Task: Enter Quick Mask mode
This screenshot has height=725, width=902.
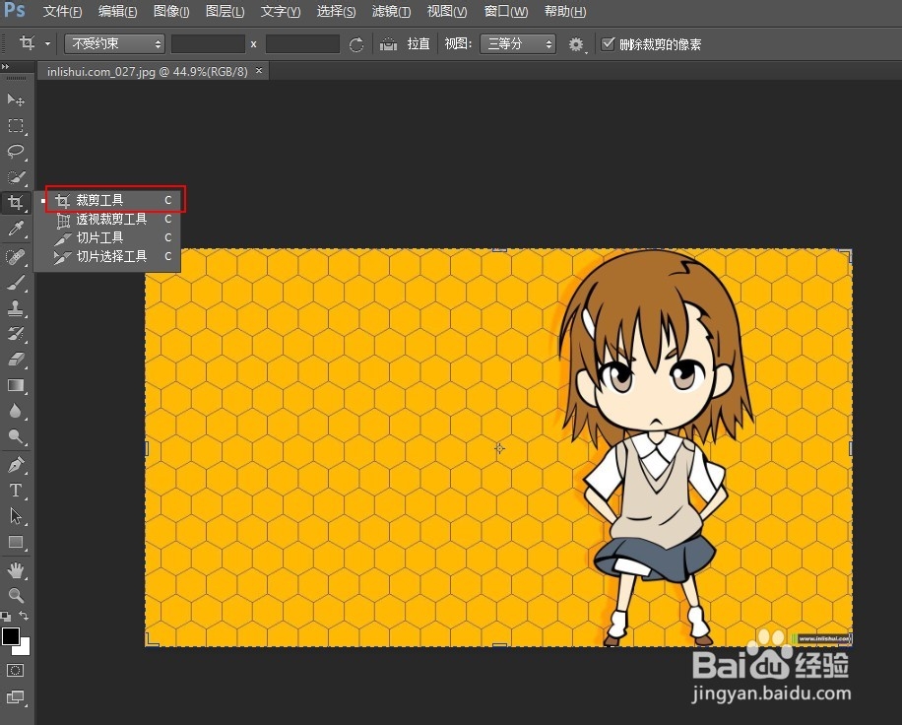Action: (15, 671)
